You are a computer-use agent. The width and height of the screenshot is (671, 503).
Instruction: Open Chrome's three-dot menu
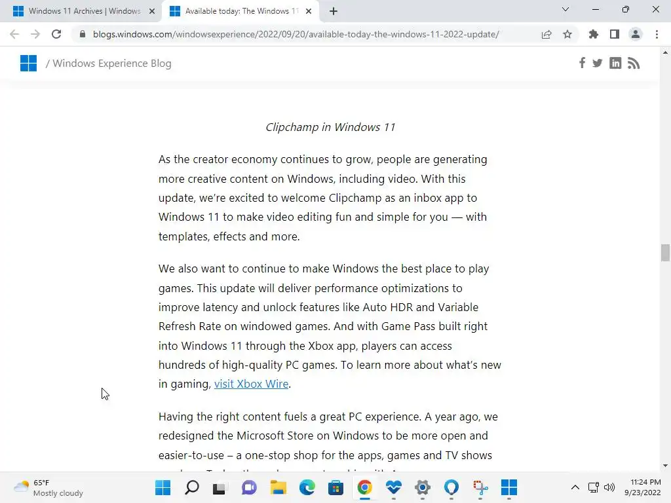click(x=657, y=34)
